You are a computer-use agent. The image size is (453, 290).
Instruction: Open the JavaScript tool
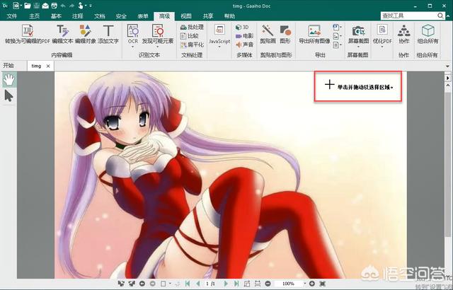219,35
